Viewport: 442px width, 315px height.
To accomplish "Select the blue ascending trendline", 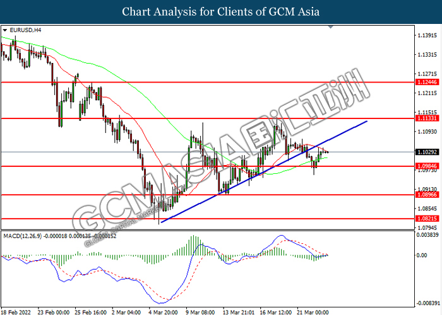I will click(x=264, y=171).
